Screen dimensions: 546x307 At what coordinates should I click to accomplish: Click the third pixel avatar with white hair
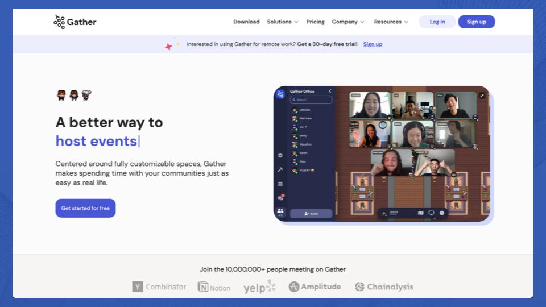[86, 95]
